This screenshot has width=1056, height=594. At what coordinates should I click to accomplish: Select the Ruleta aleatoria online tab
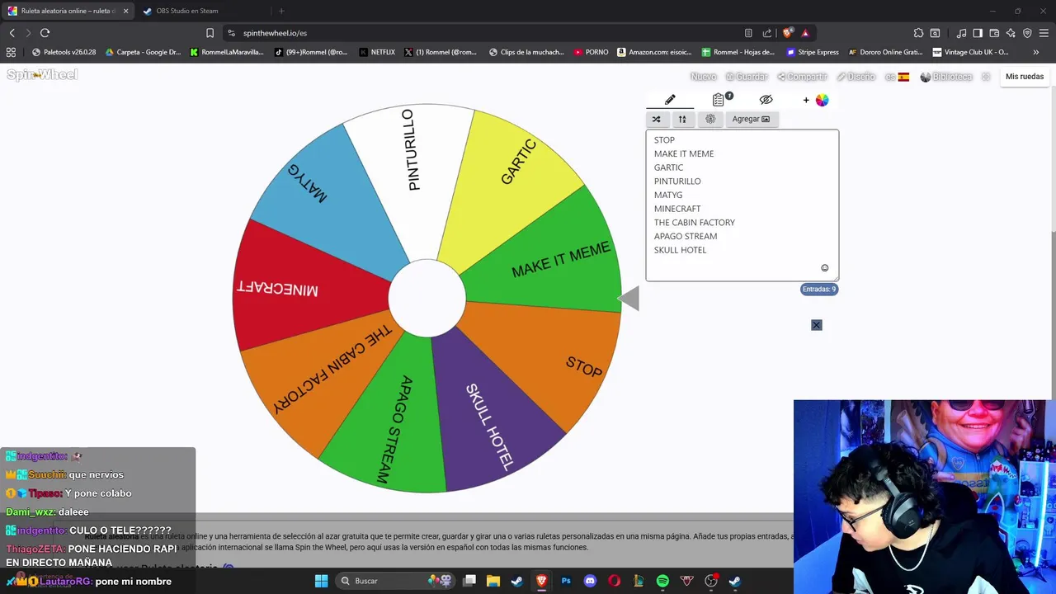(x=66, y=11)
